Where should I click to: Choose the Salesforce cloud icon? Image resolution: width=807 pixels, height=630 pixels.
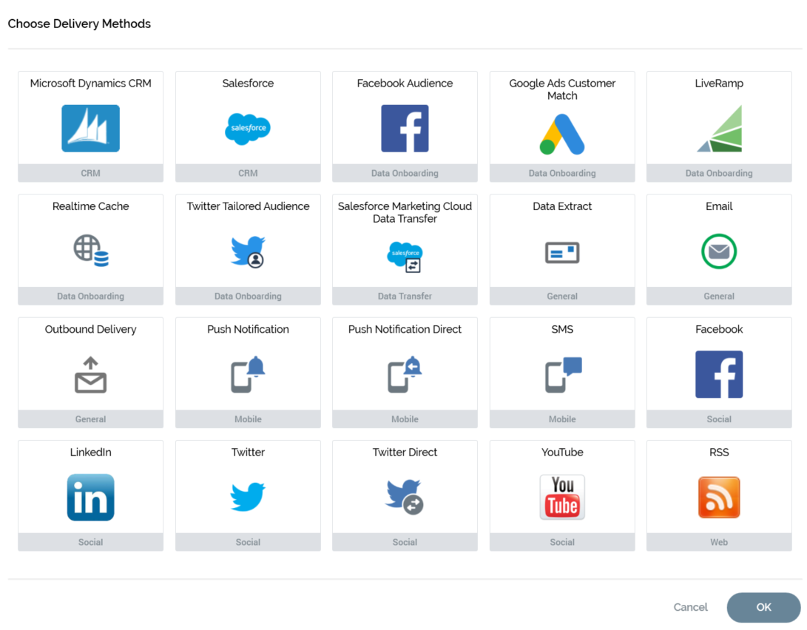(248, 129)
